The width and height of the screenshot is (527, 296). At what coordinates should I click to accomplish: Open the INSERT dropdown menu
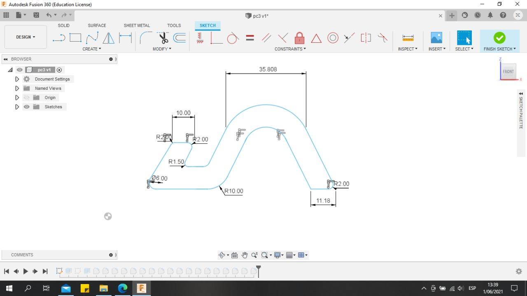pyautogui.click(x=437, y=49)
